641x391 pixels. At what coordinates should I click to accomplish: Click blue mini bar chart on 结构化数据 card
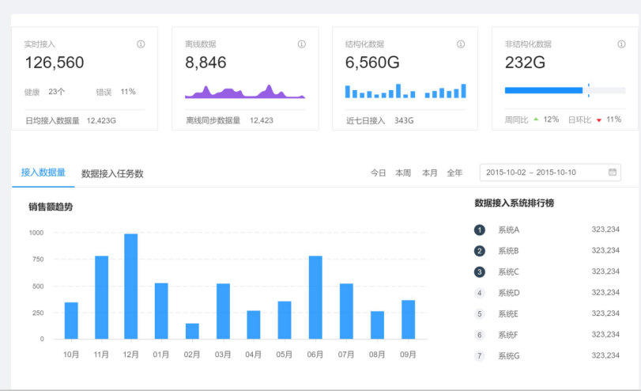(405, 91)
